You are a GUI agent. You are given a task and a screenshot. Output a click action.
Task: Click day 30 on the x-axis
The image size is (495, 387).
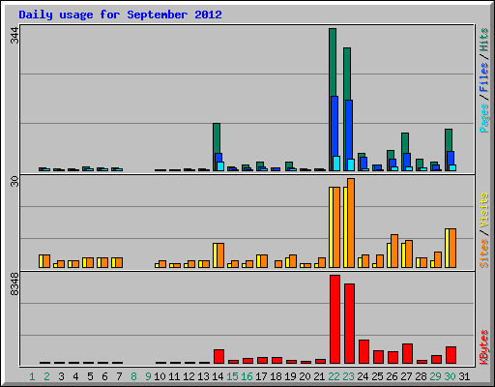pyautogui.click(x=450, y=376)
